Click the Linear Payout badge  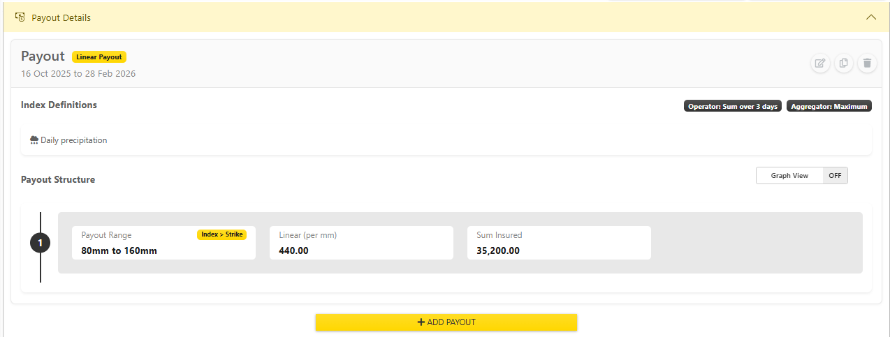click(x=99, y=57)
